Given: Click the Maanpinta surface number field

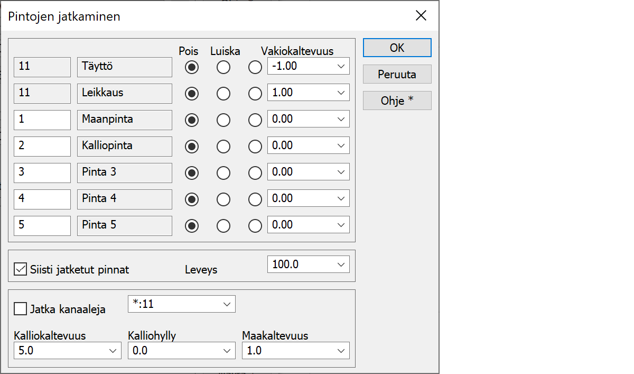Looking at the screenshot, I should (42, 120).
